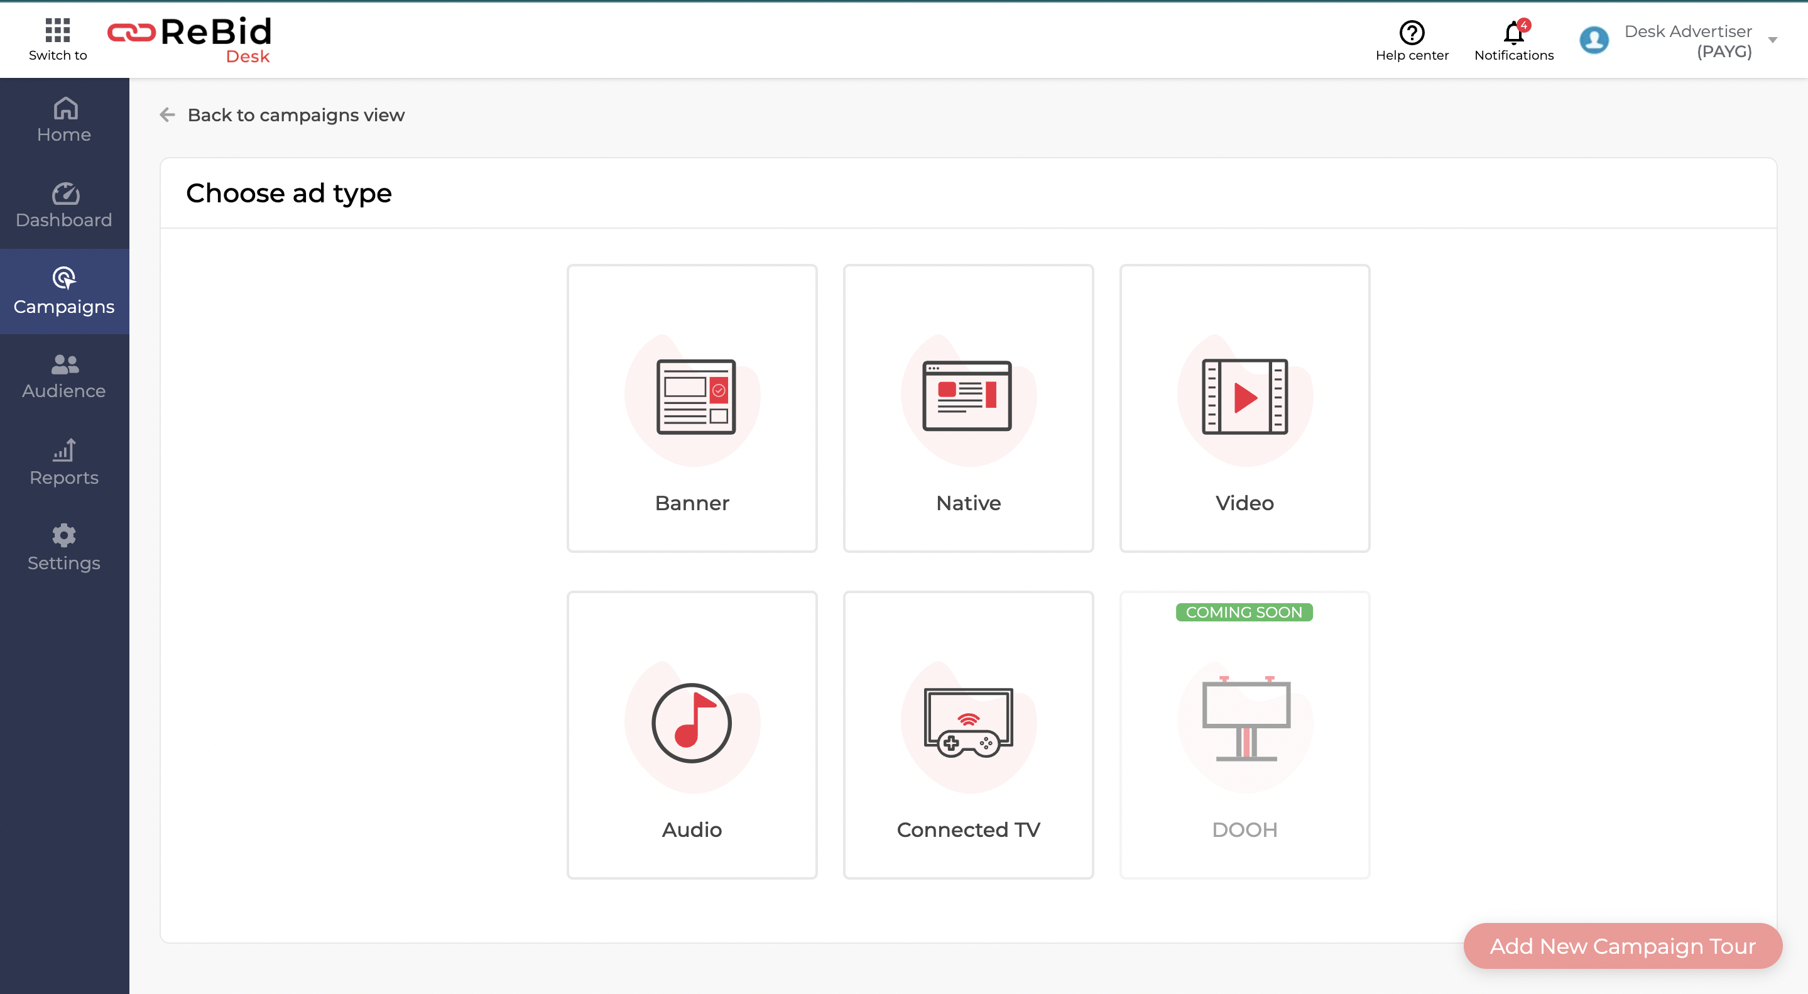Open the Dashboard section
The width and height of the screenshot is (1808, 994).
coord(63,205)
